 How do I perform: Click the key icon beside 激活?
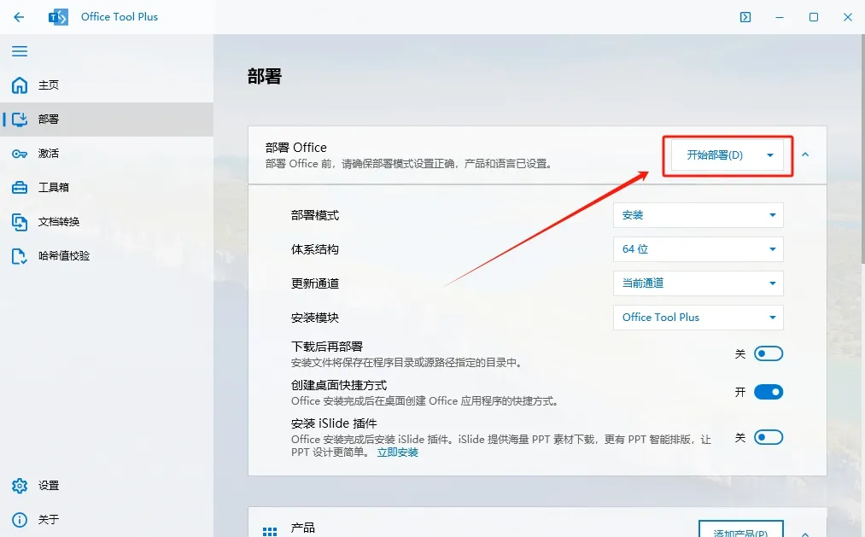[20, 154]
